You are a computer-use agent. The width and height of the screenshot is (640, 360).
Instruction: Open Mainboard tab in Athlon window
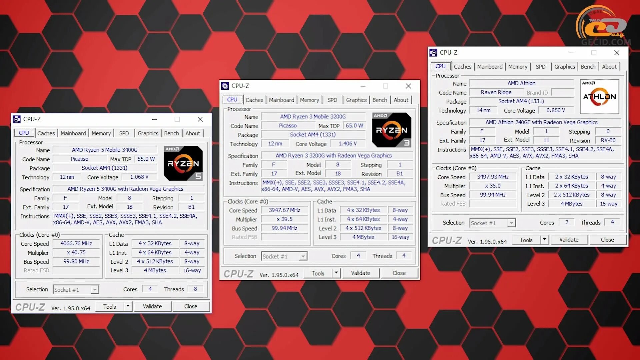490,67
